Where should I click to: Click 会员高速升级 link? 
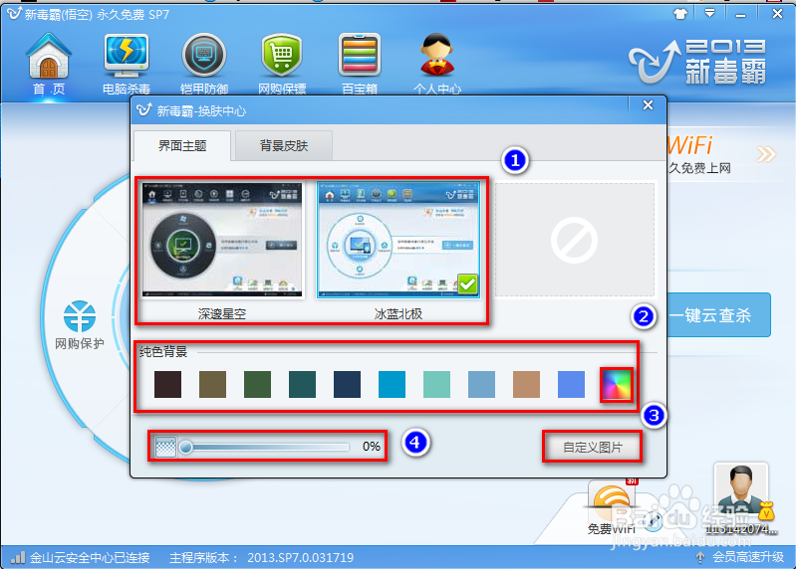tap(748, 557)
